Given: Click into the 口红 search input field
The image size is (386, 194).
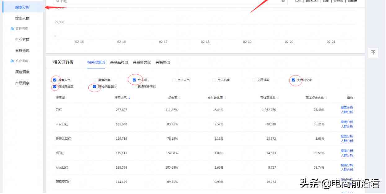Looking at the screenshot, I should [170, 2].
